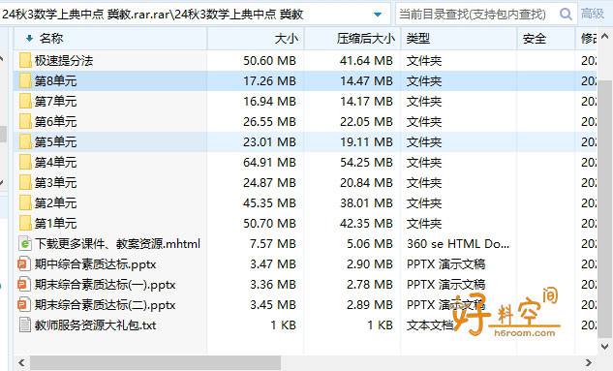
Task: Select the 第5单元 folder name
Action: [55, 142]
